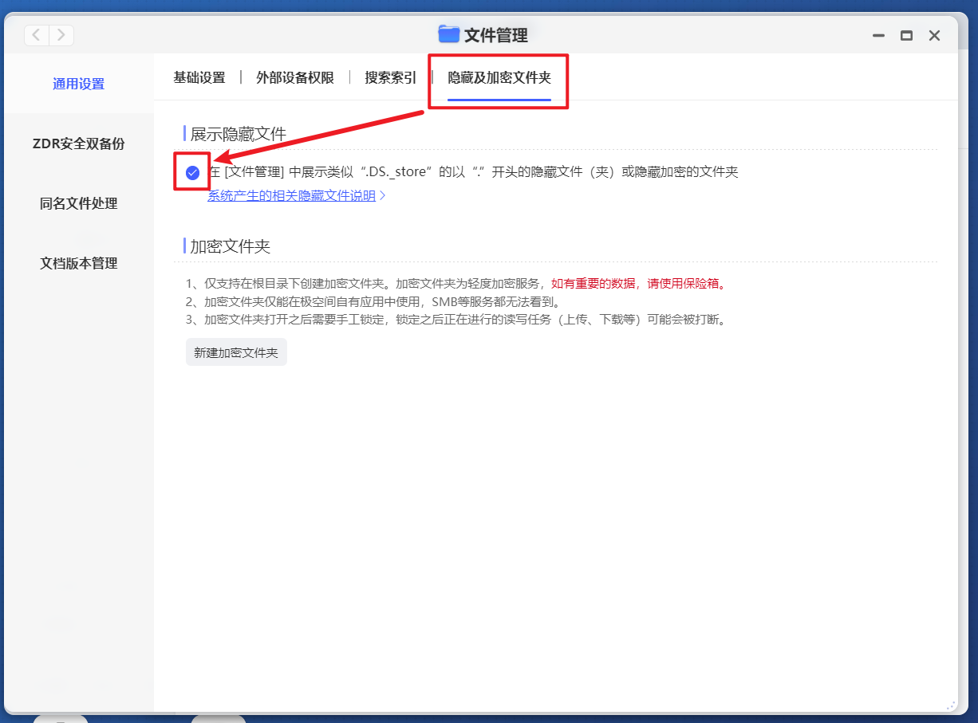Screen dimensions: 978x723
Task: Switch to the 基础设置 tab
Action: [x=199, y=77]
